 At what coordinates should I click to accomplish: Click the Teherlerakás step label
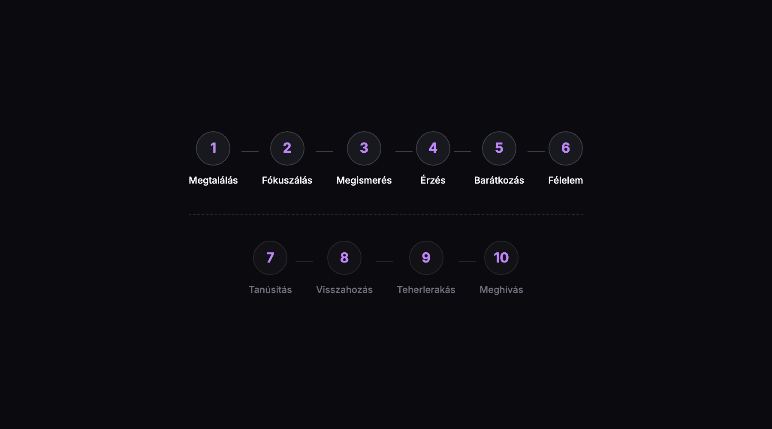(x=426, y=290)
